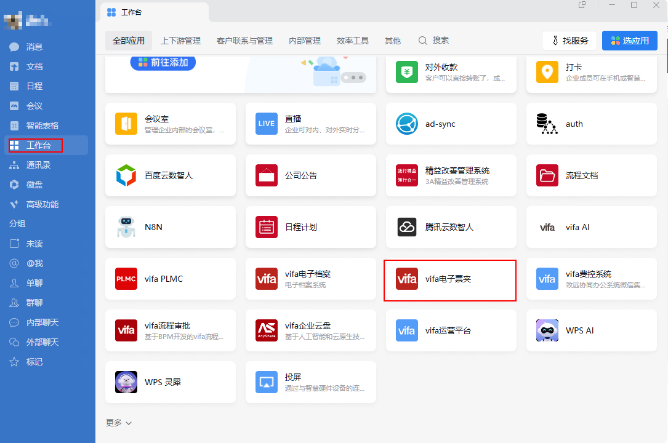Launch the WPS AI app icon
Image resolution: width=668 pixels, height=443 pixels.
(547, 330)
